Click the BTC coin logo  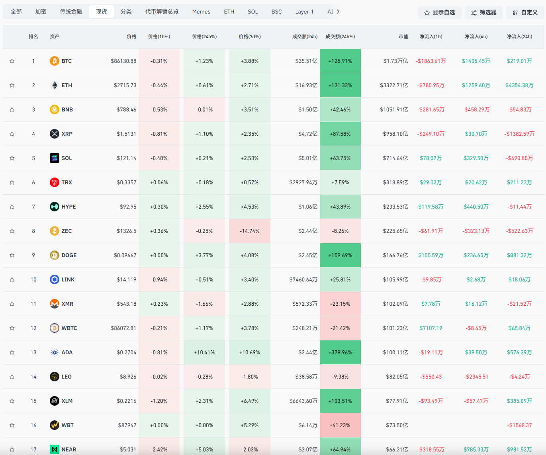55,61
